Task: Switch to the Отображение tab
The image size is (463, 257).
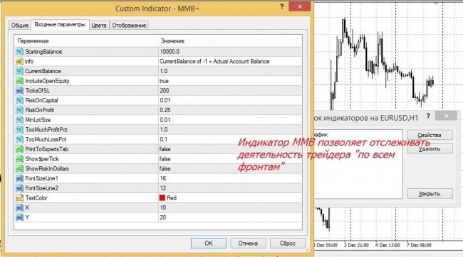Action: click(x=129, y=26)
